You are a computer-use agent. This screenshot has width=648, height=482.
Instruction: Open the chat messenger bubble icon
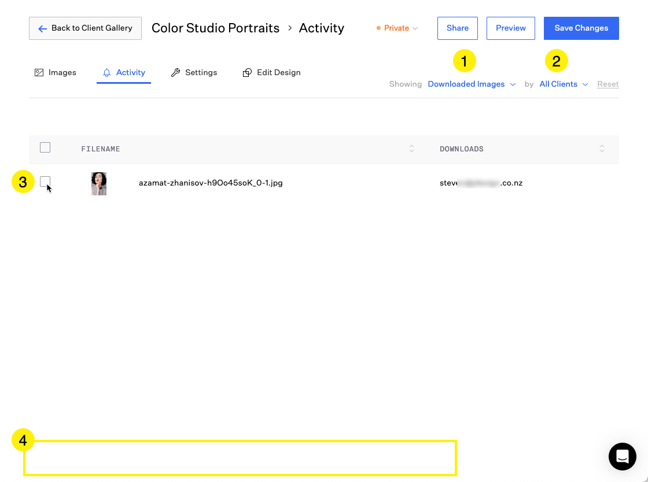click(x=622, y=457)
